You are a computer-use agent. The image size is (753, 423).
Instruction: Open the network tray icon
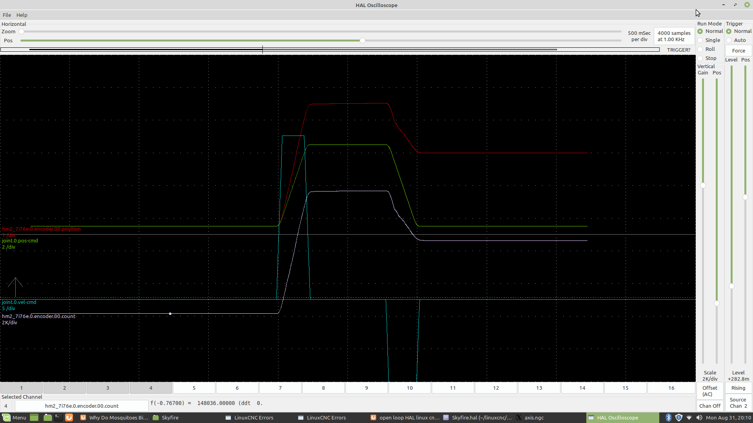pyautogui.click(x=689, y=418)
